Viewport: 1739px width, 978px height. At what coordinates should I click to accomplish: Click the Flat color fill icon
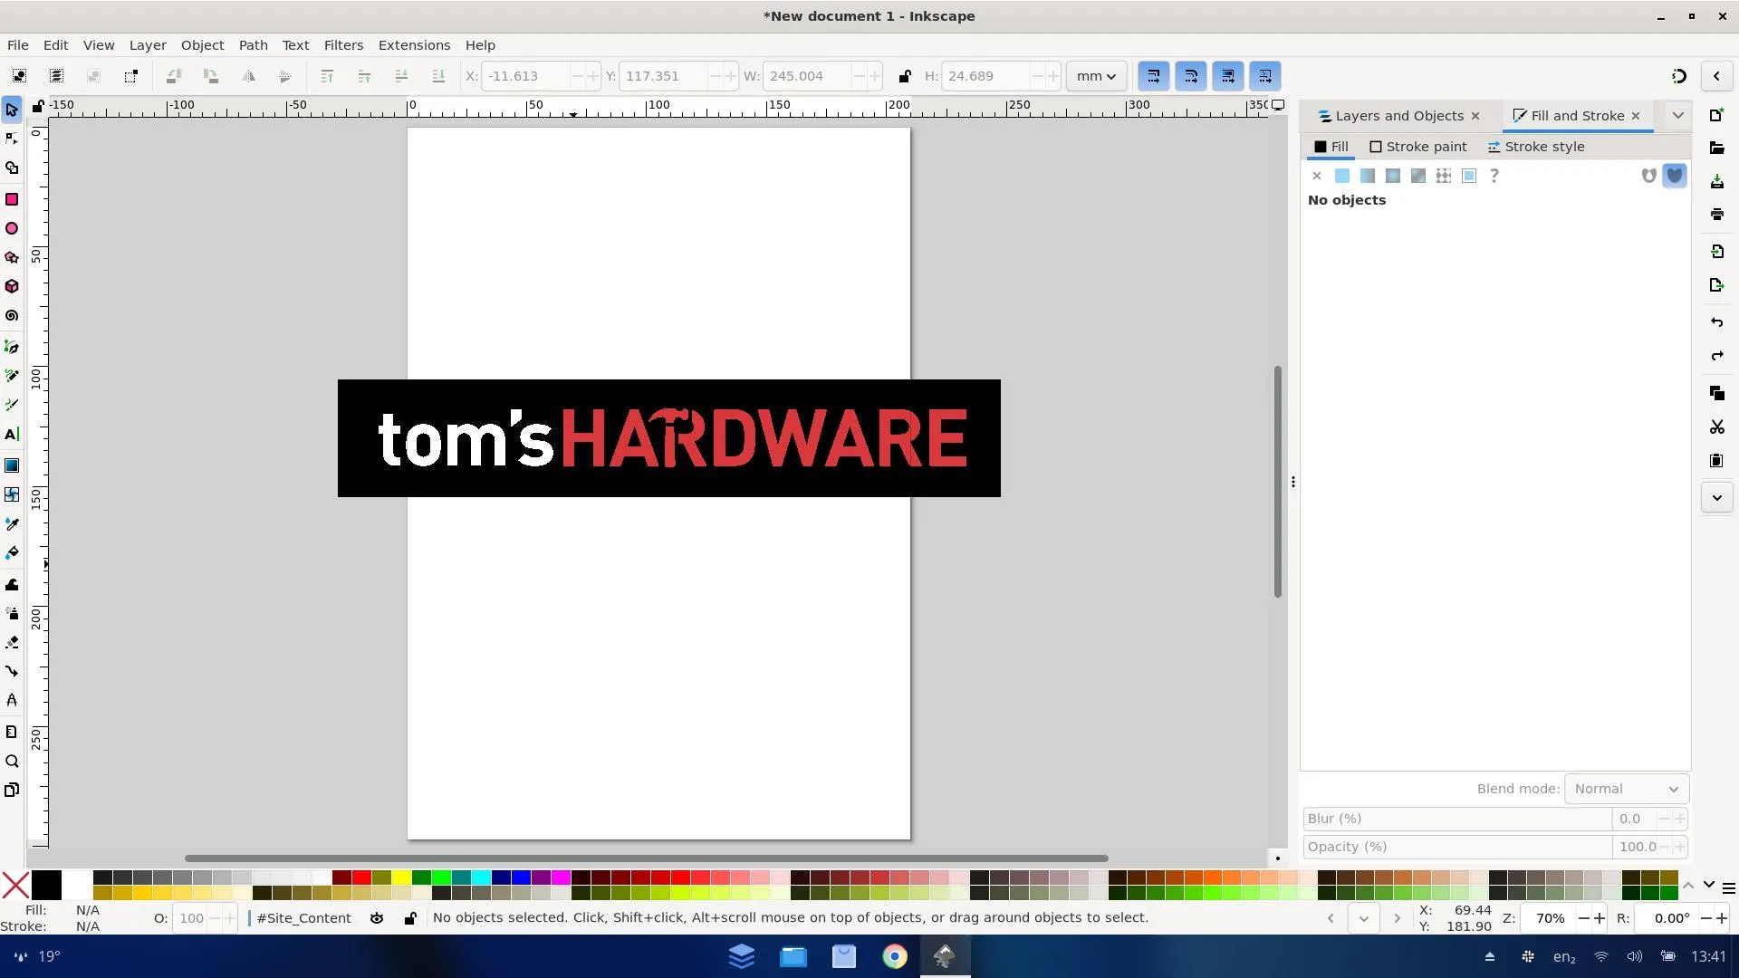click(1342, 176)
